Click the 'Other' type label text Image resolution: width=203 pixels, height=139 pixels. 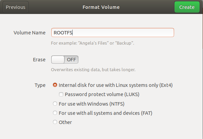click(x=65, y=122)
